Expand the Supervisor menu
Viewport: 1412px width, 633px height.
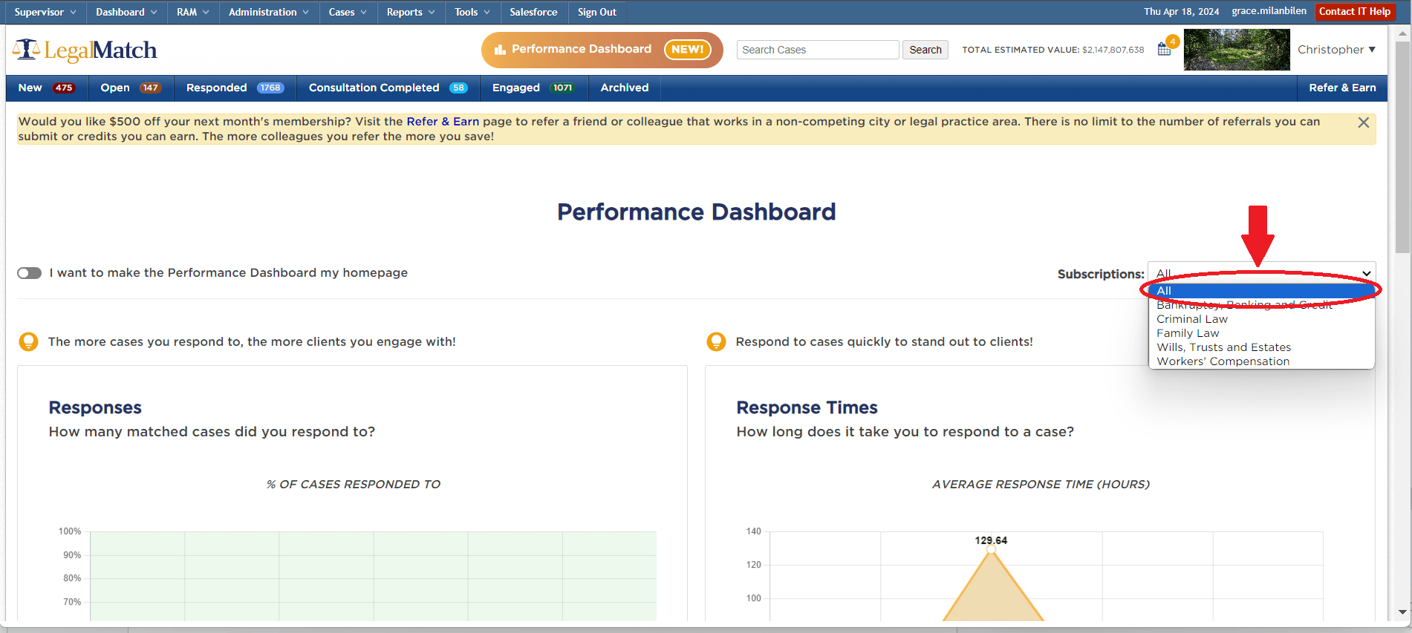tap(45, 12)
